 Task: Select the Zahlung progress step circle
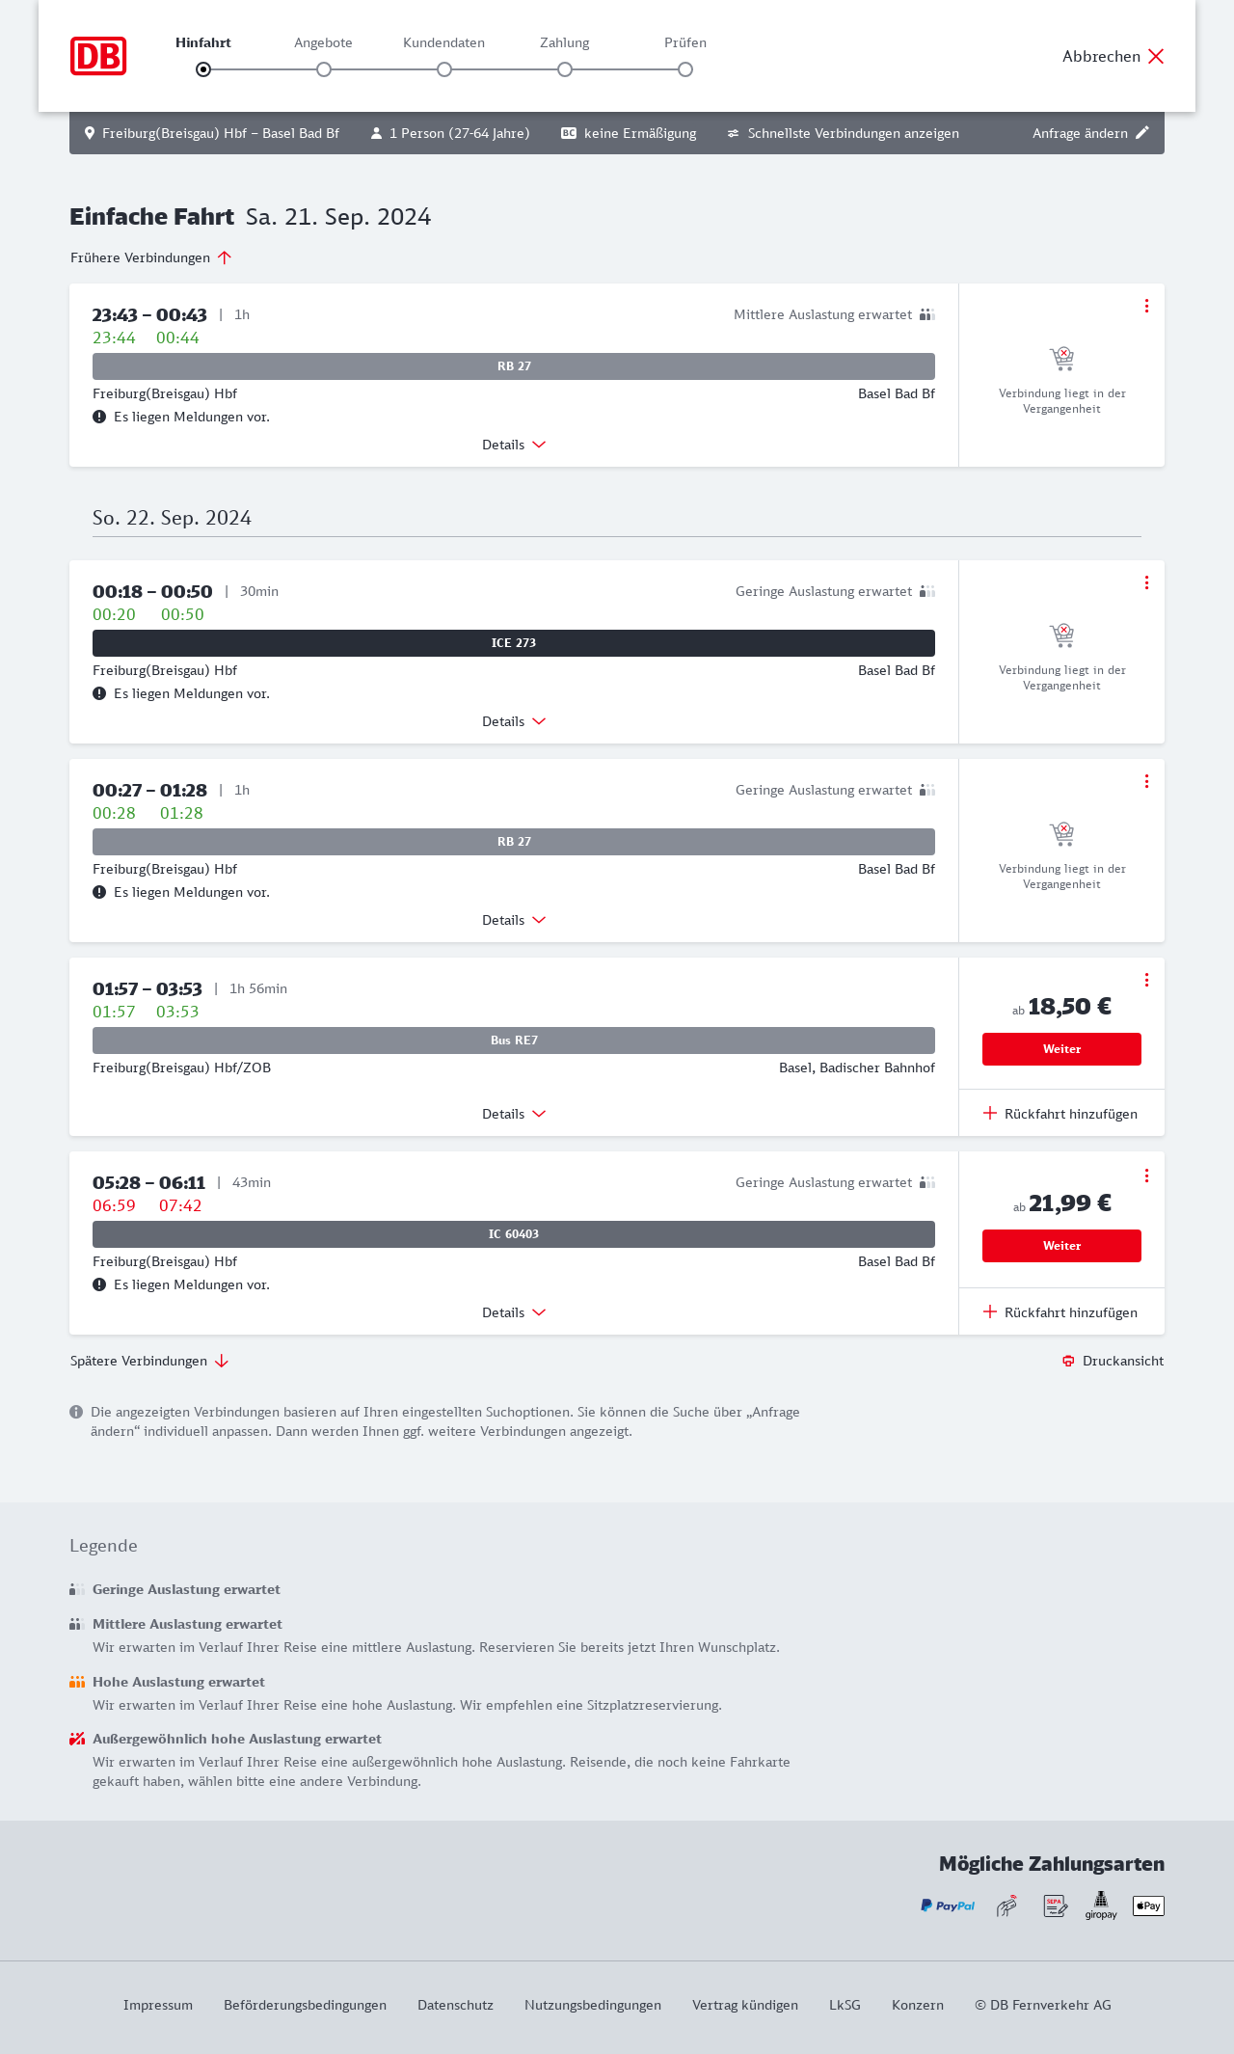(x=565, y=69)
